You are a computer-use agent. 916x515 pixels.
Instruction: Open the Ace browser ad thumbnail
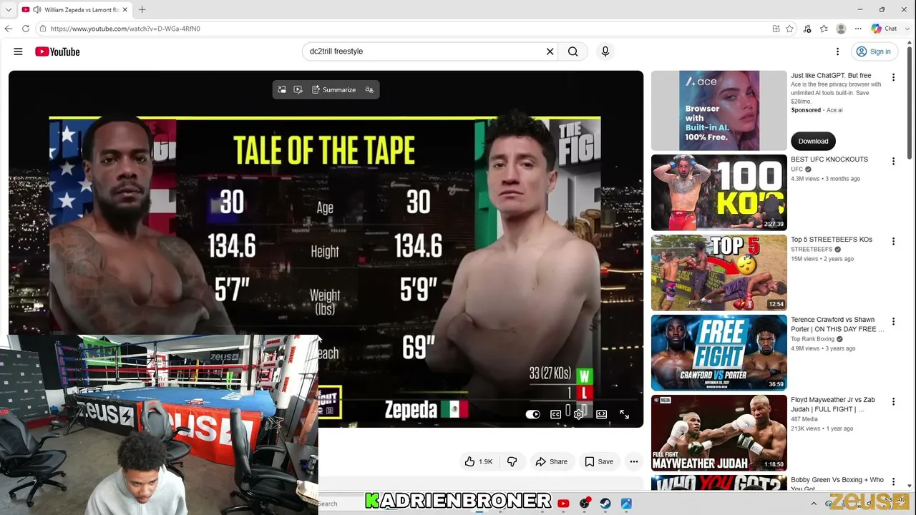pos(718,110)
